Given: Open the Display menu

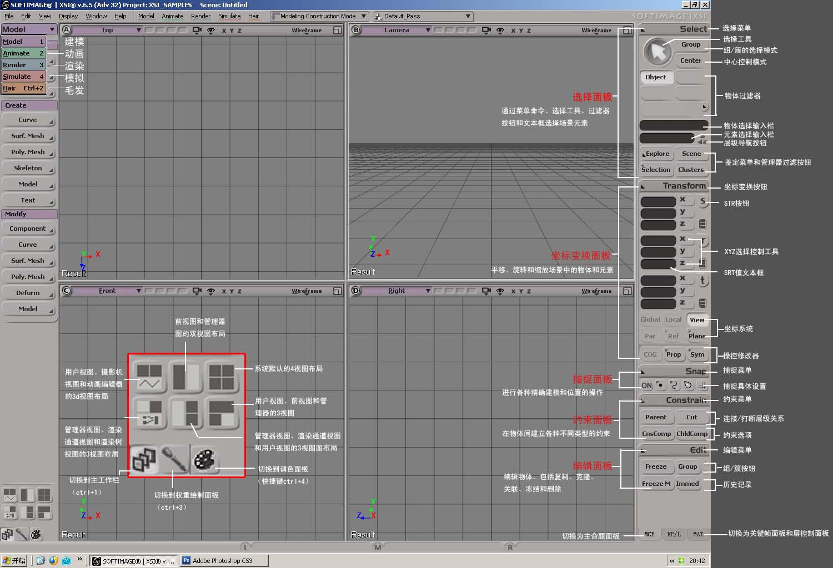Looking at the screenshot, I should (68, 16).
